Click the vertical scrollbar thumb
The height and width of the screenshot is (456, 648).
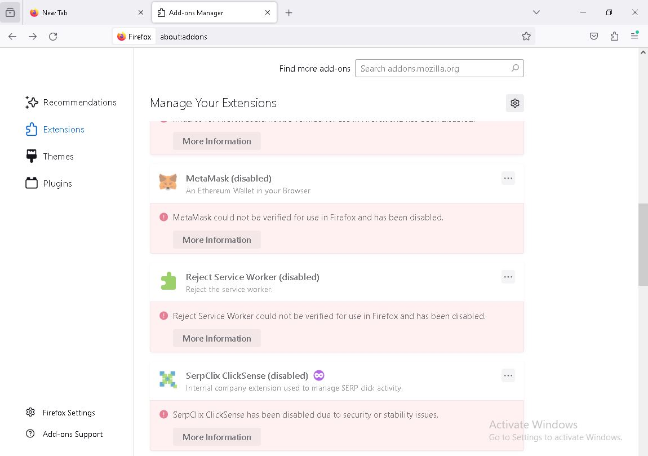pyautogui.click(x=643, y=244)
